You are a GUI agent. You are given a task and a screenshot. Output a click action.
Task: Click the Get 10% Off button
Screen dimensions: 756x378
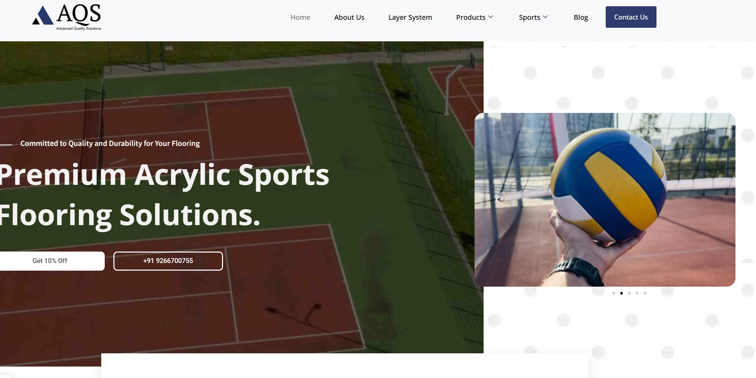pos(50,261)
